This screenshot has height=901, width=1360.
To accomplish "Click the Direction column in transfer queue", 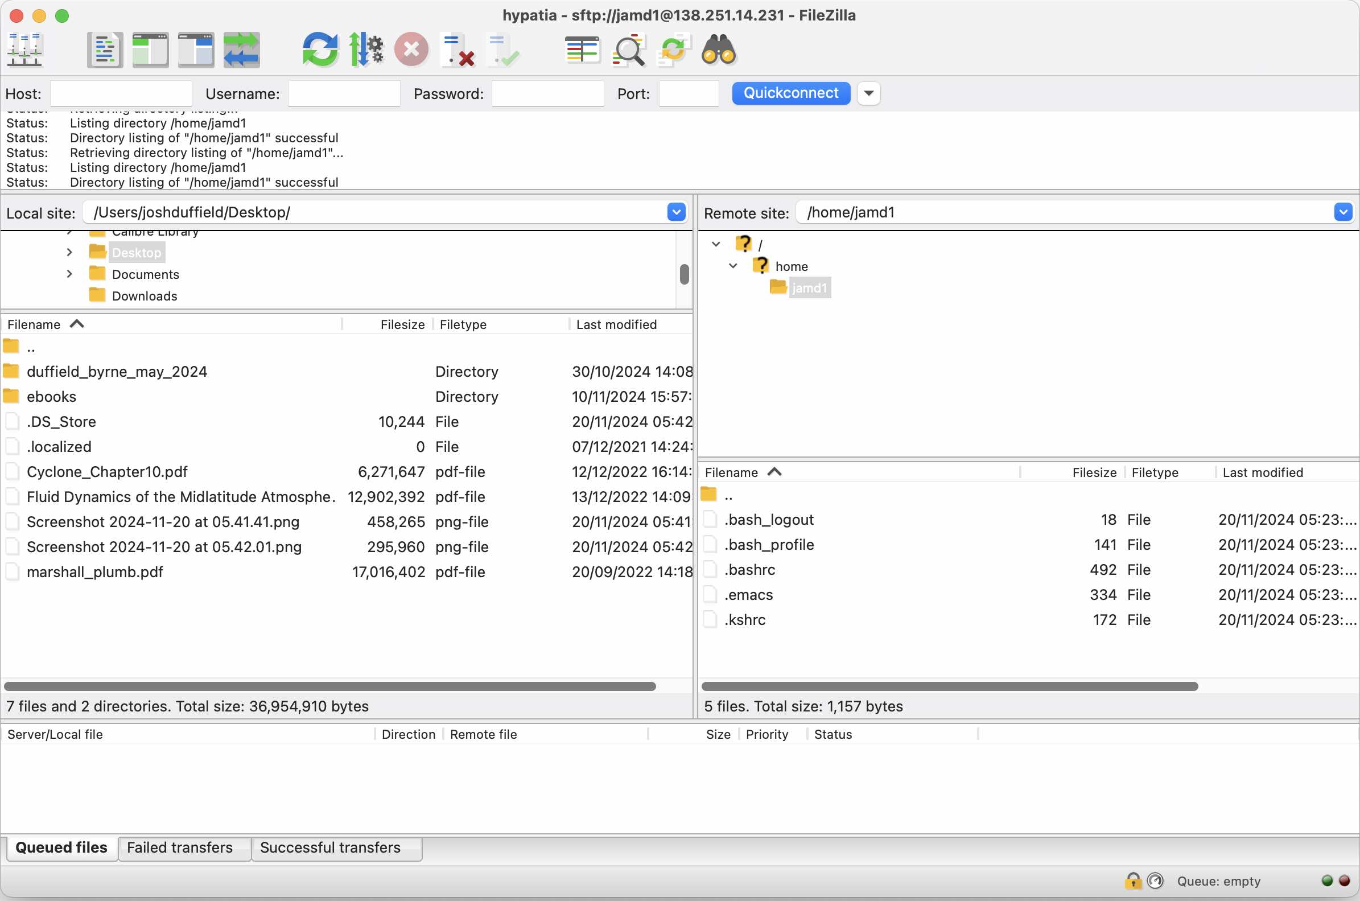I will coord(409,734).
